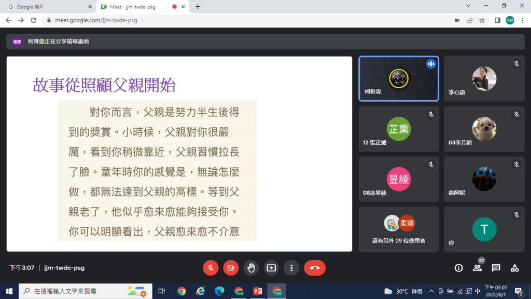Click your own tile with T avatar
The width and height of the screenshot is (531, 299).
click(484, 229)
